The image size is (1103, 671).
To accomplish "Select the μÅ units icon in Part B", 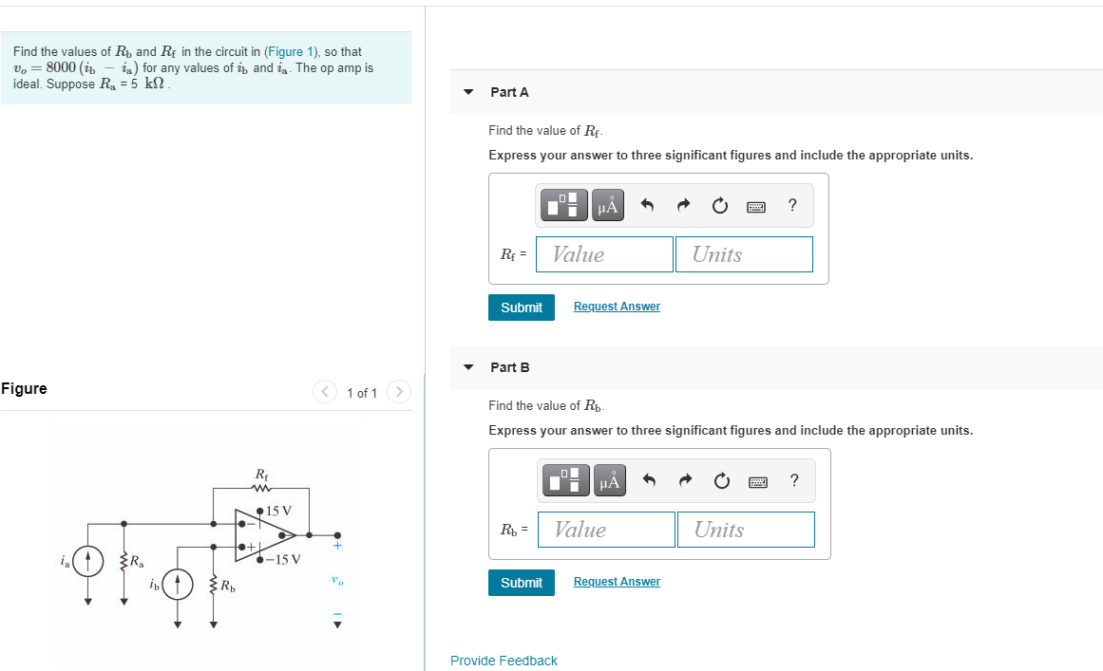I will click(x=609, y=480).
